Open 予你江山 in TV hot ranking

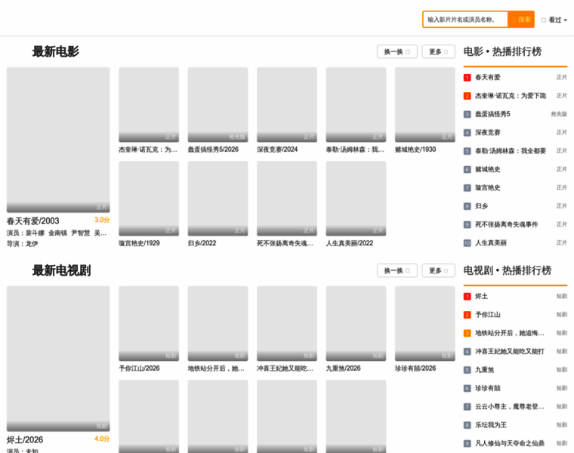click(x=488, y=315)
